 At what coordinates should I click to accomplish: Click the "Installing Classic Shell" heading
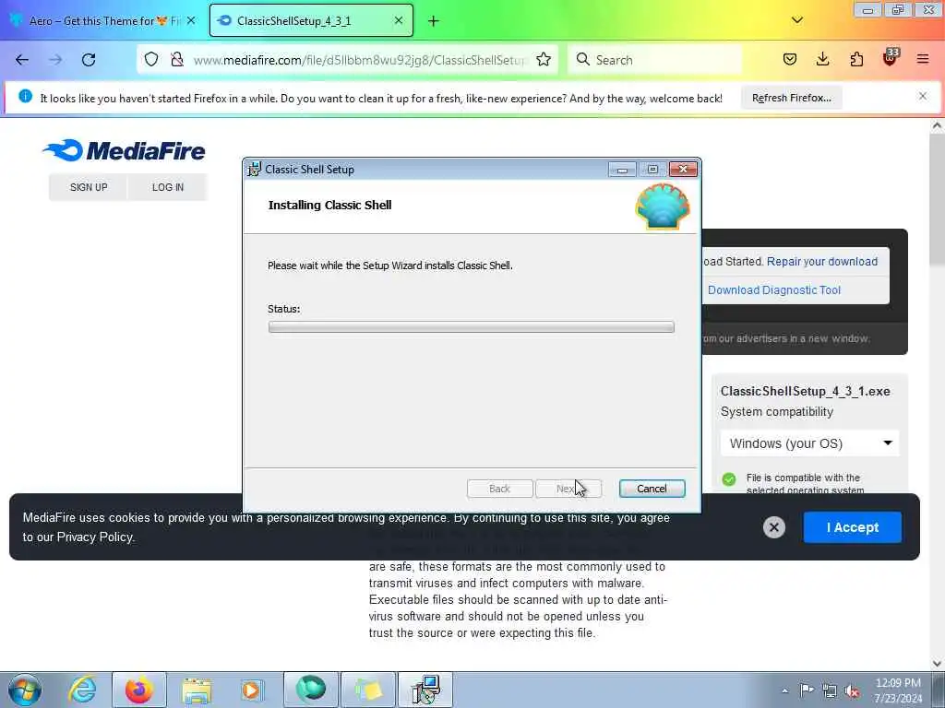pyautogui.click(x=329, y=206)
